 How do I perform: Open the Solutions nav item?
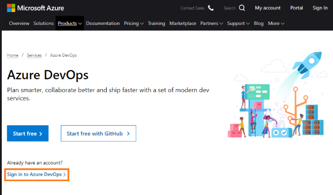[44, 23]
